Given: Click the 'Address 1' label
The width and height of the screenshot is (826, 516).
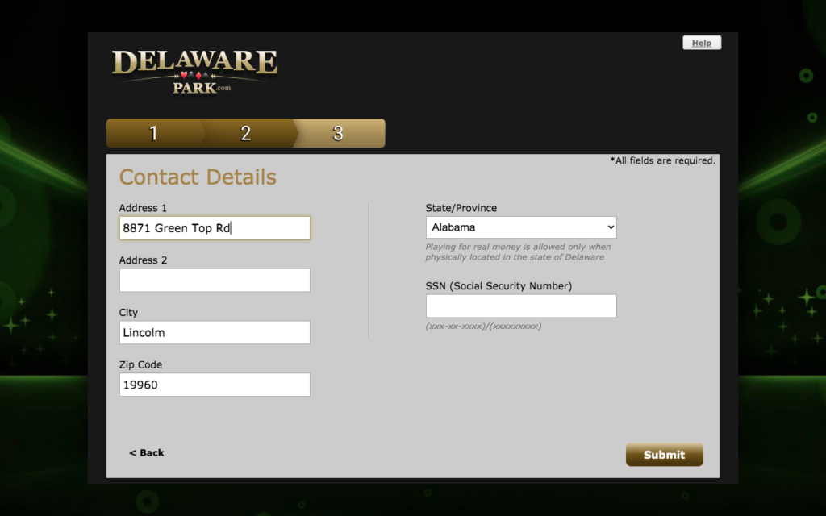Looking at the screenshot, I should (143, 208).
